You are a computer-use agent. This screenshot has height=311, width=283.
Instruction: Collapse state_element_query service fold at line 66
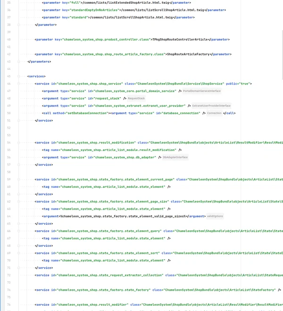18,231
